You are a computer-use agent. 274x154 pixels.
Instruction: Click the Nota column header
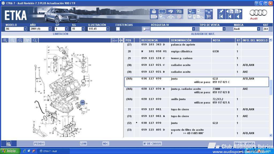tap(223, 40)
